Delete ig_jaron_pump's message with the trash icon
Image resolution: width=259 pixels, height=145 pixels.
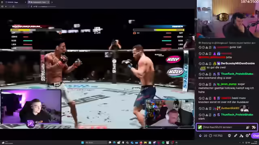[x=210, y=84]
